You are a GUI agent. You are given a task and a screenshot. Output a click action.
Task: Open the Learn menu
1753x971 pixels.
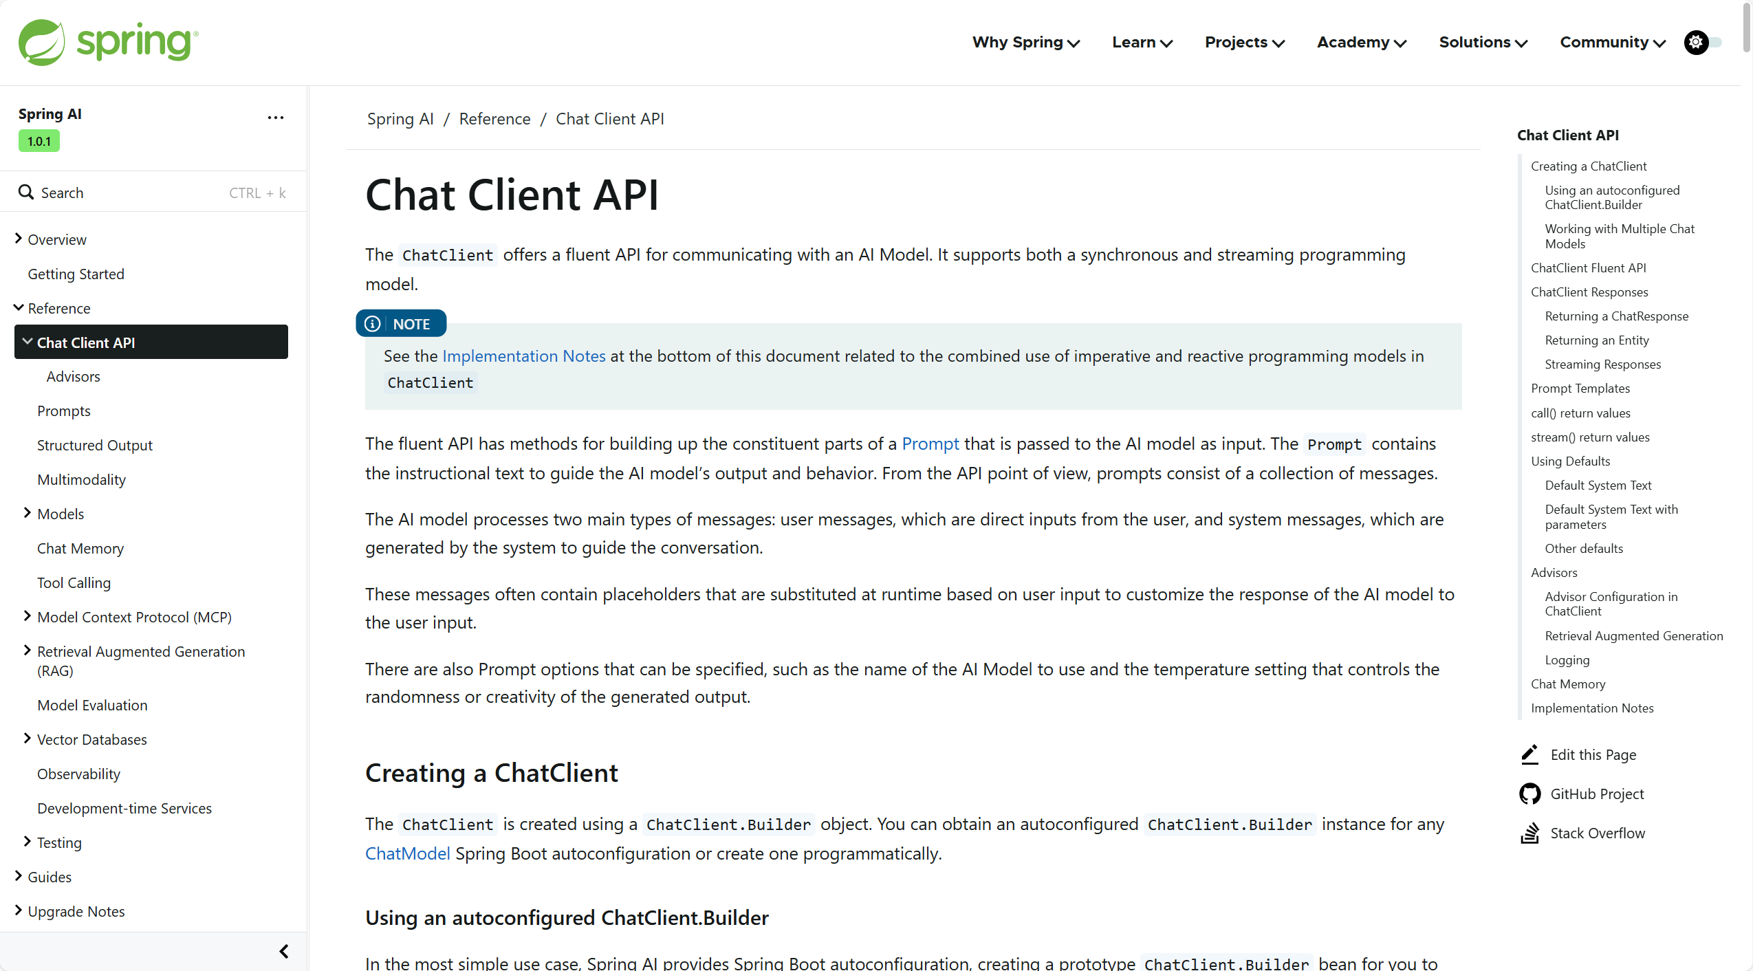[x=1142, y=43]
